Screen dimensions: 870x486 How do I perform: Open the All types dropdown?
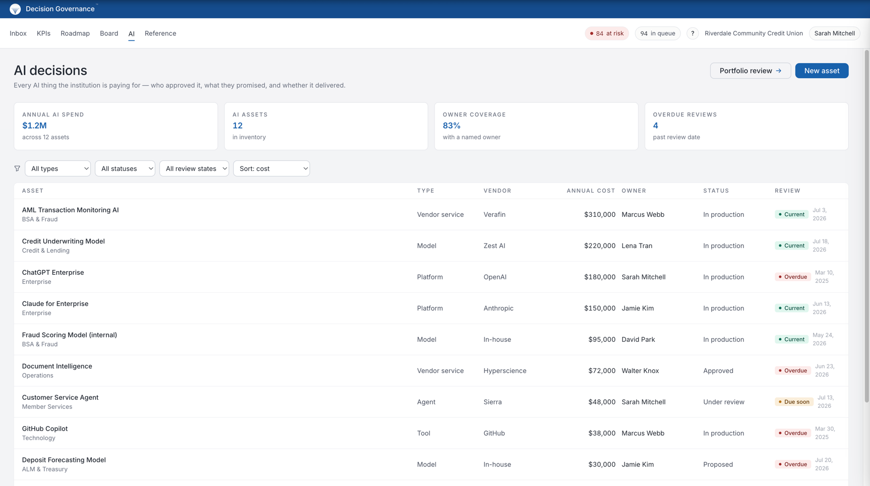pyautogui.click(x=57, y=168)
